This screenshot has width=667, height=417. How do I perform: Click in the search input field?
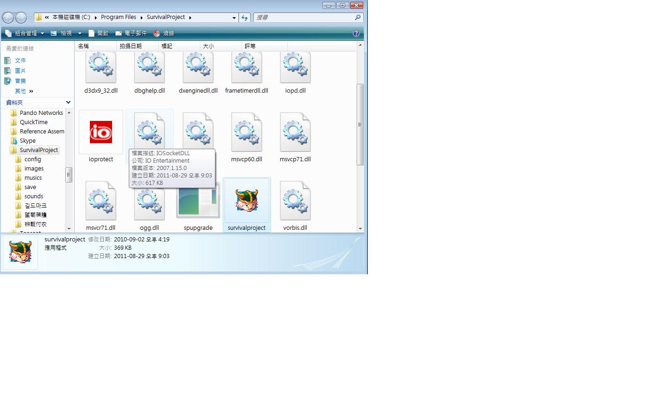304,18
